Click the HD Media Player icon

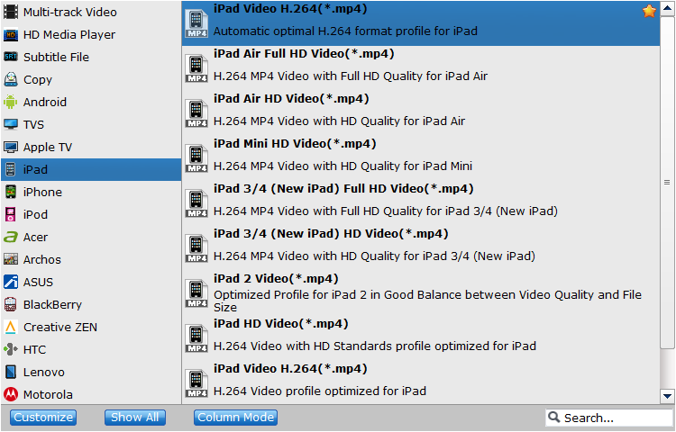click(11, 34)
